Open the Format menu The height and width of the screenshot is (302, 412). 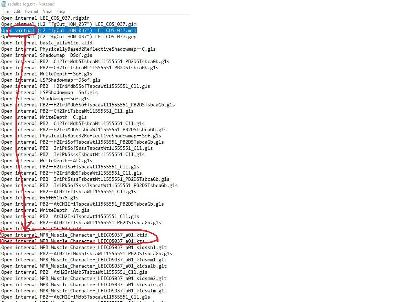coord(31,11)
